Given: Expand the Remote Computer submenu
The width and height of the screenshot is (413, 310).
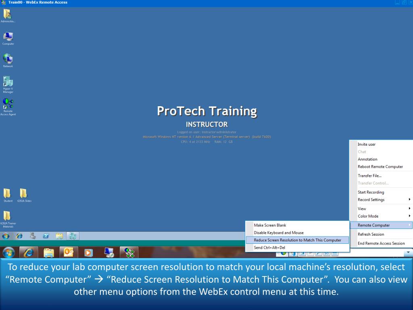Looking at the screenshot, I should [x=381, y=225].
